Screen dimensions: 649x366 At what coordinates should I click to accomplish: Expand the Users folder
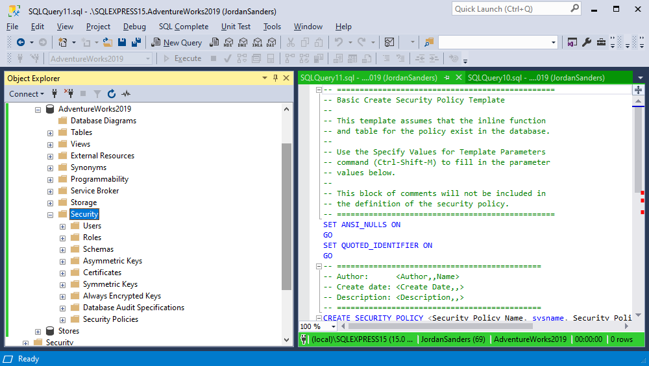coord(62,227)
